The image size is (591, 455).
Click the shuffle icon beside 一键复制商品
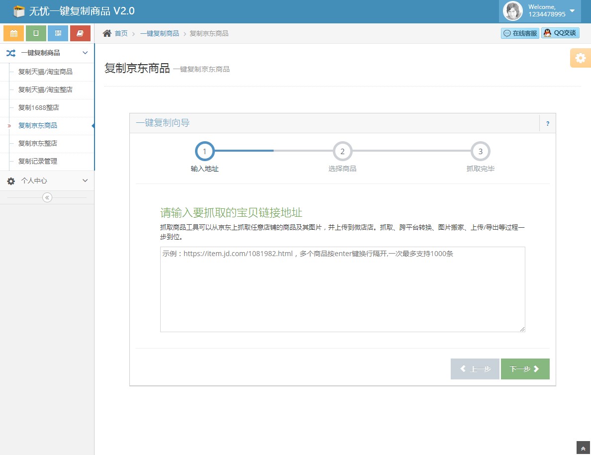pos(11,53)
